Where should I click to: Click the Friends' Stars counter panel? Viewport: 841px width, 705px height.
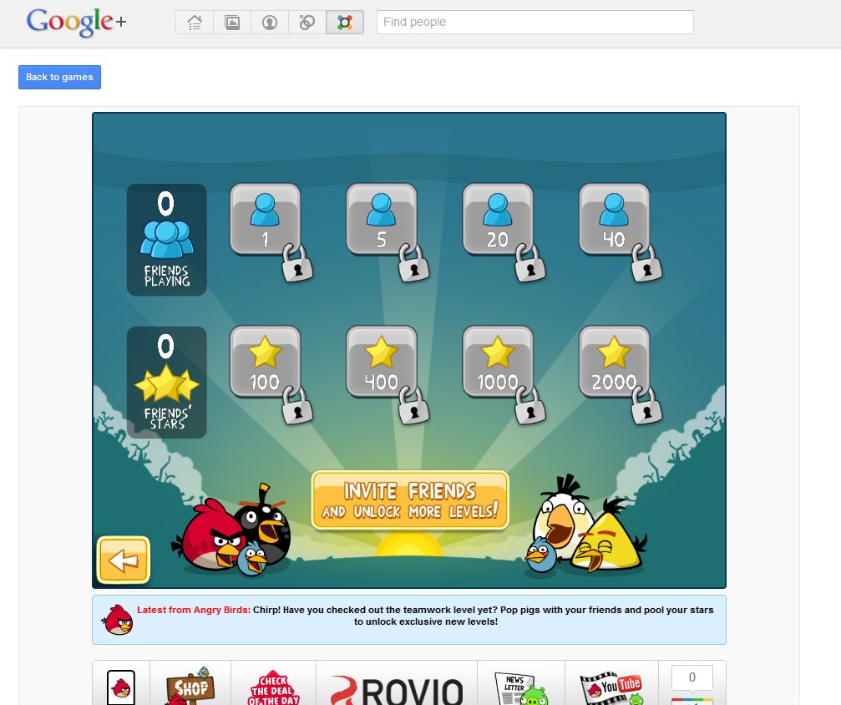tap(167, 383)
